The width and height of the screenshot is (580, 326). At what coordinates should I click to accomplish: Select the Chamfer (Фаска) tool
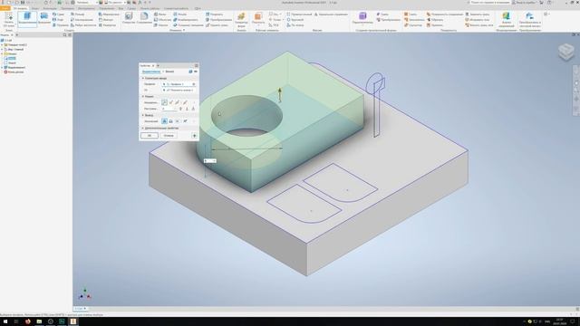tap(159, 14)
